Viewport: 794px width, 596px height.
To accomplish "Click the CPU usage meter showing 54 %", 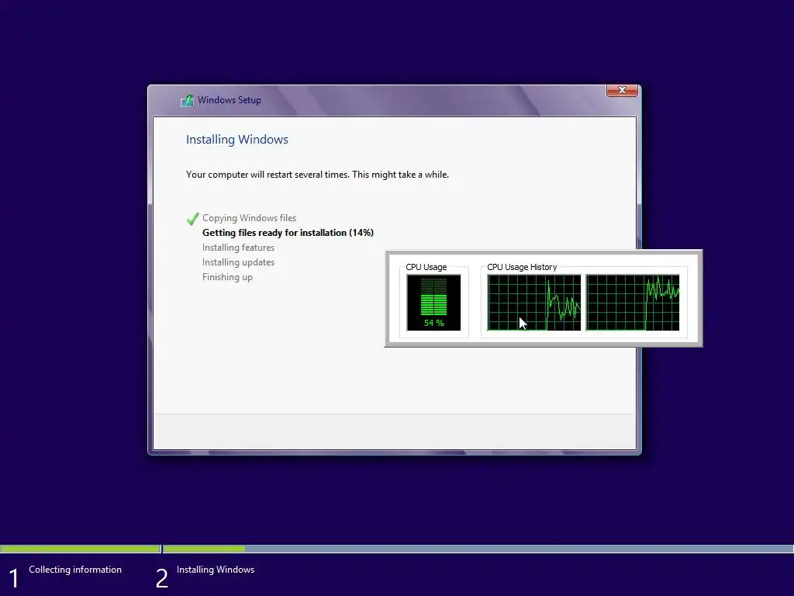I will 434,303.
